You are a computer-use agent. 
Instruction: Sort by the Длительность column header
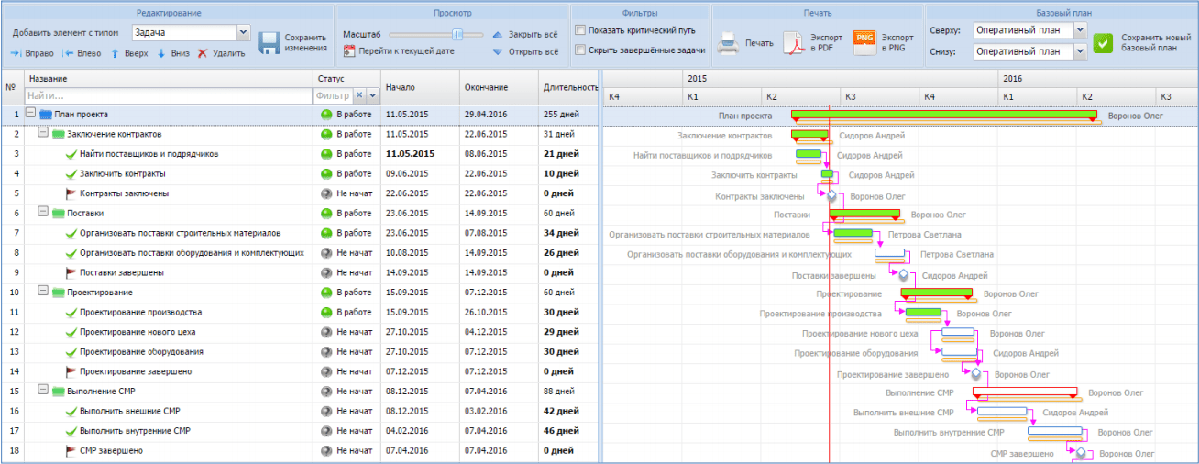(x=570, y=87)
